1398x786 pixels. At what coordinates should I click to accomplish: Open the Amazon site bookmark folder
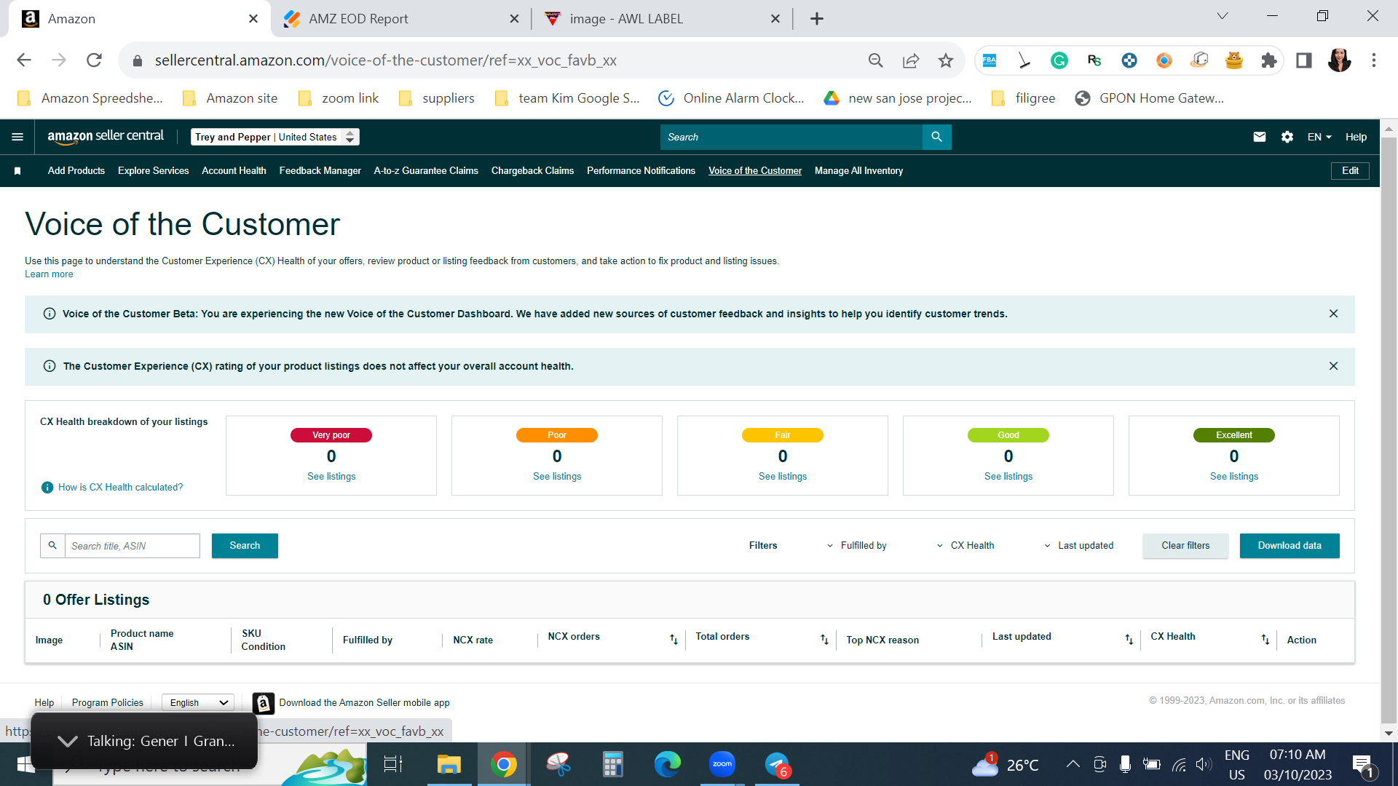click(230, 98)
